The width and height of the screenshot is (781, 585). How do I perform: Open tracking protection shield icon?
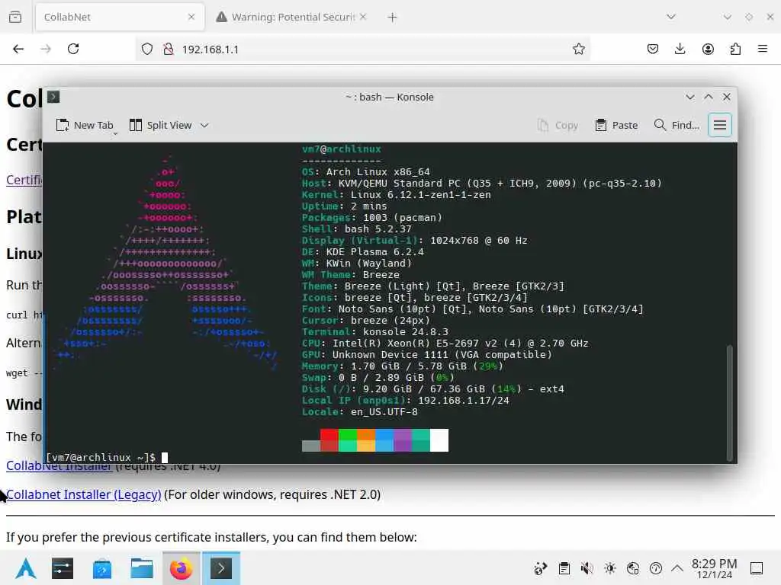coord(147,49)
